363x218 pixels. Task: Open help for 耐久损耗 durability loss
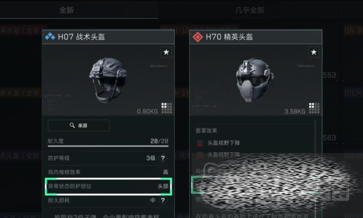click(163, 200)
